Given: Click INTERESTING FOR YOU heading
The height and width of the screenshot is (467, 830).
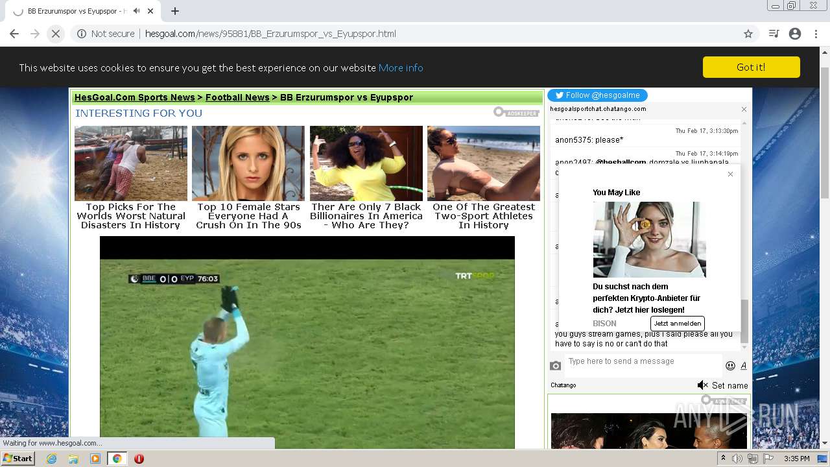Looking at the screenshot, I should 139,113.
